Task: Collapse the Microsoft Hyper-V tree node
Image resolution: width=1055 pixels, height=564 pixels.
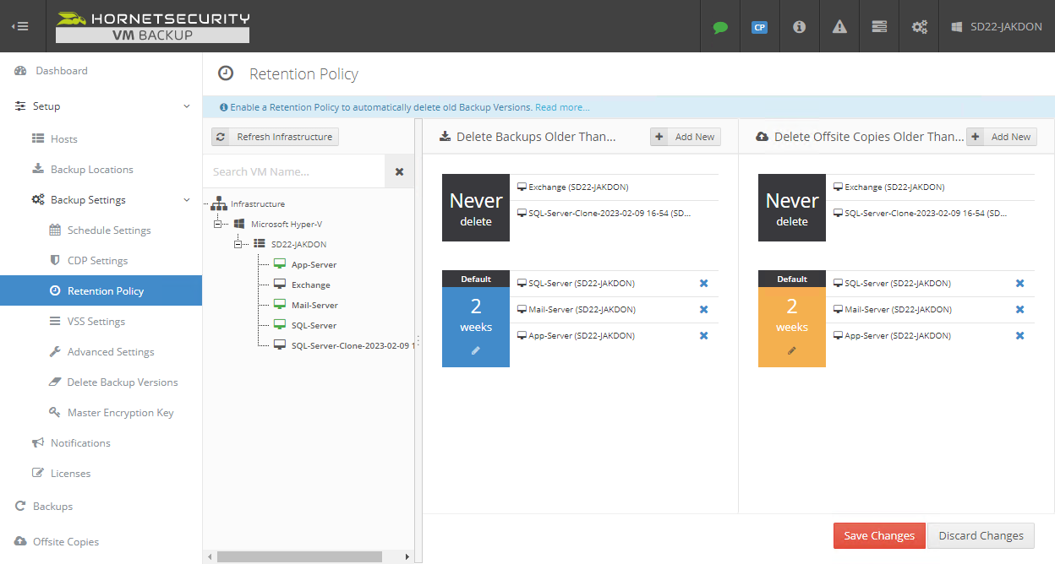Action: 217,225
